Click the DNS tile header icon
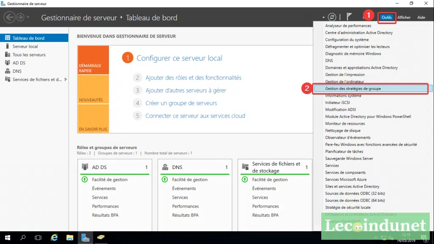 (x=165, y=167)
